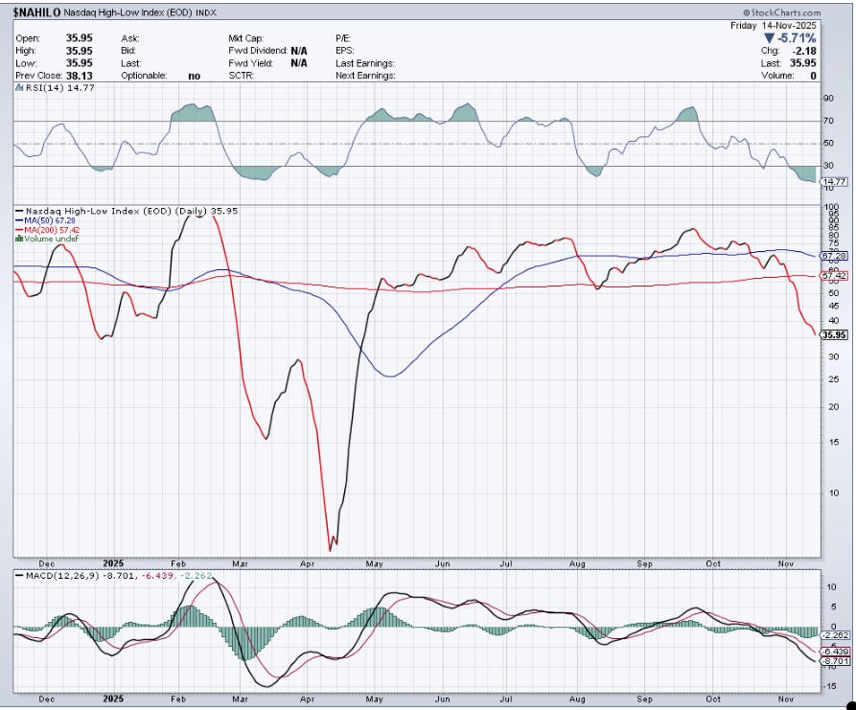Screen dimensions: 856x710
Task: Click the Optionable value 'no'
Action: [x=194, y=76]
